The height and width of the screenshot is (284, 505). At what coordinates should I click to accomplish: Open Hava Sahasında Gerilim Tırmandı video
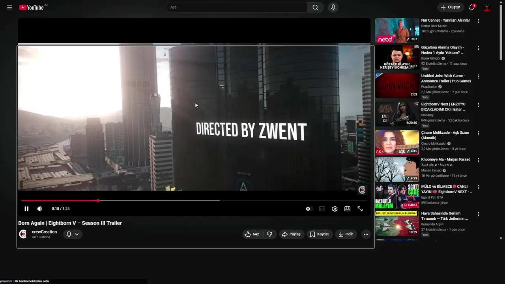click(445, 216)
